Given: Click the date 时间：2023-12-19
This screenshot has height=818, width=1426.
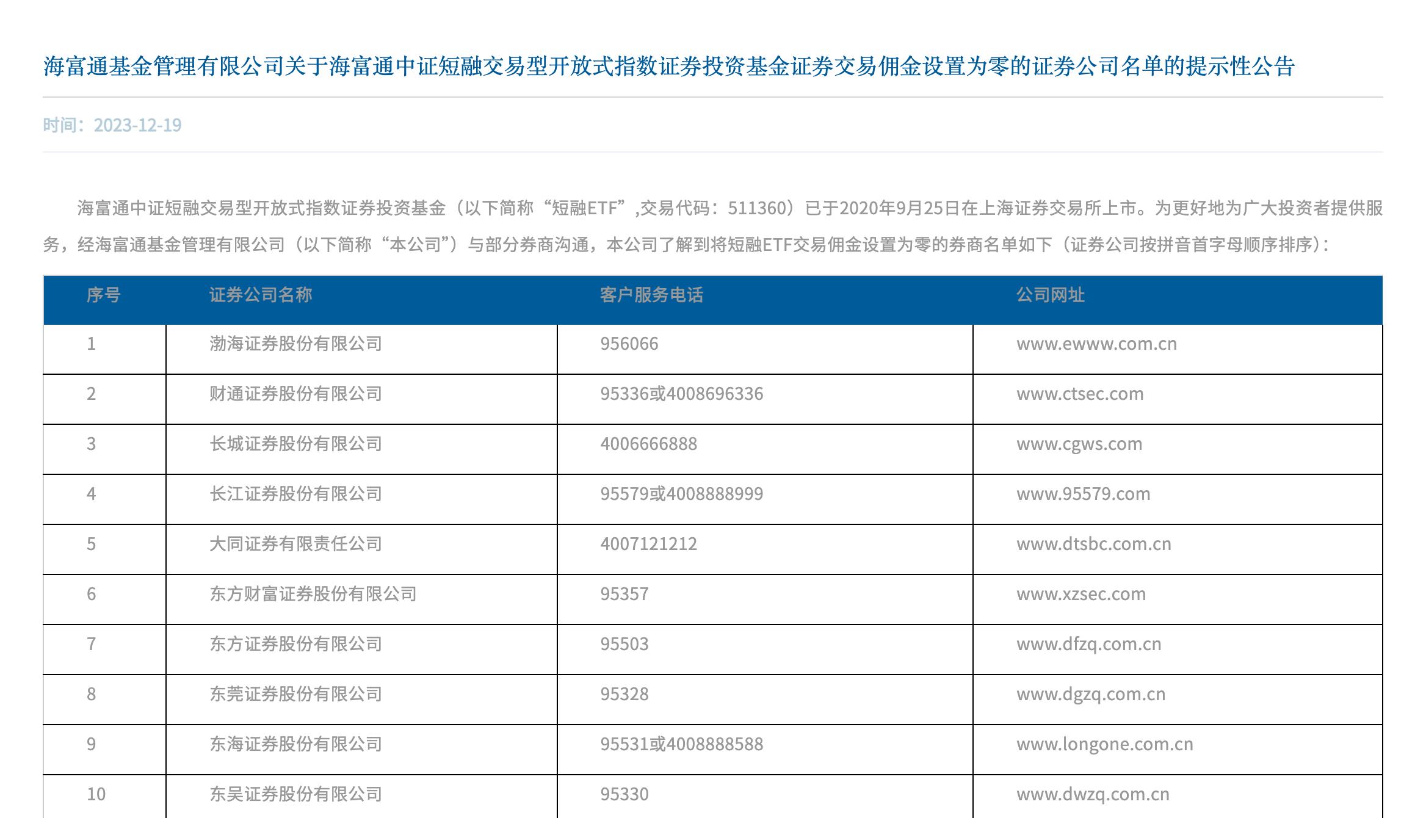Looking at the screenshot, I should coord(112,125).
